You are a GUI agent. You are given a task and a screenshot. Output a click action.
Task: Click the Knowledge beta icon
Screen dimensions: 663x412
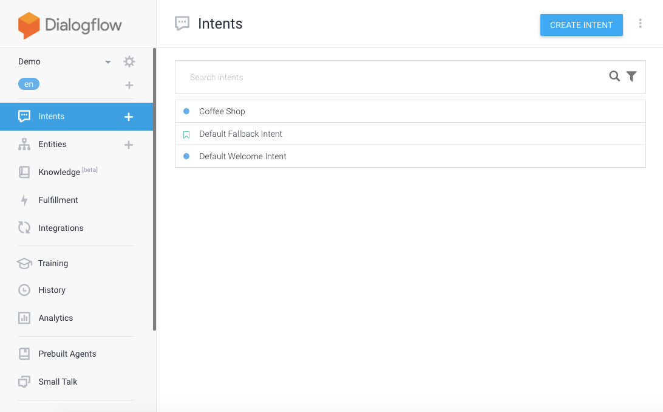(x=24, y=172)
